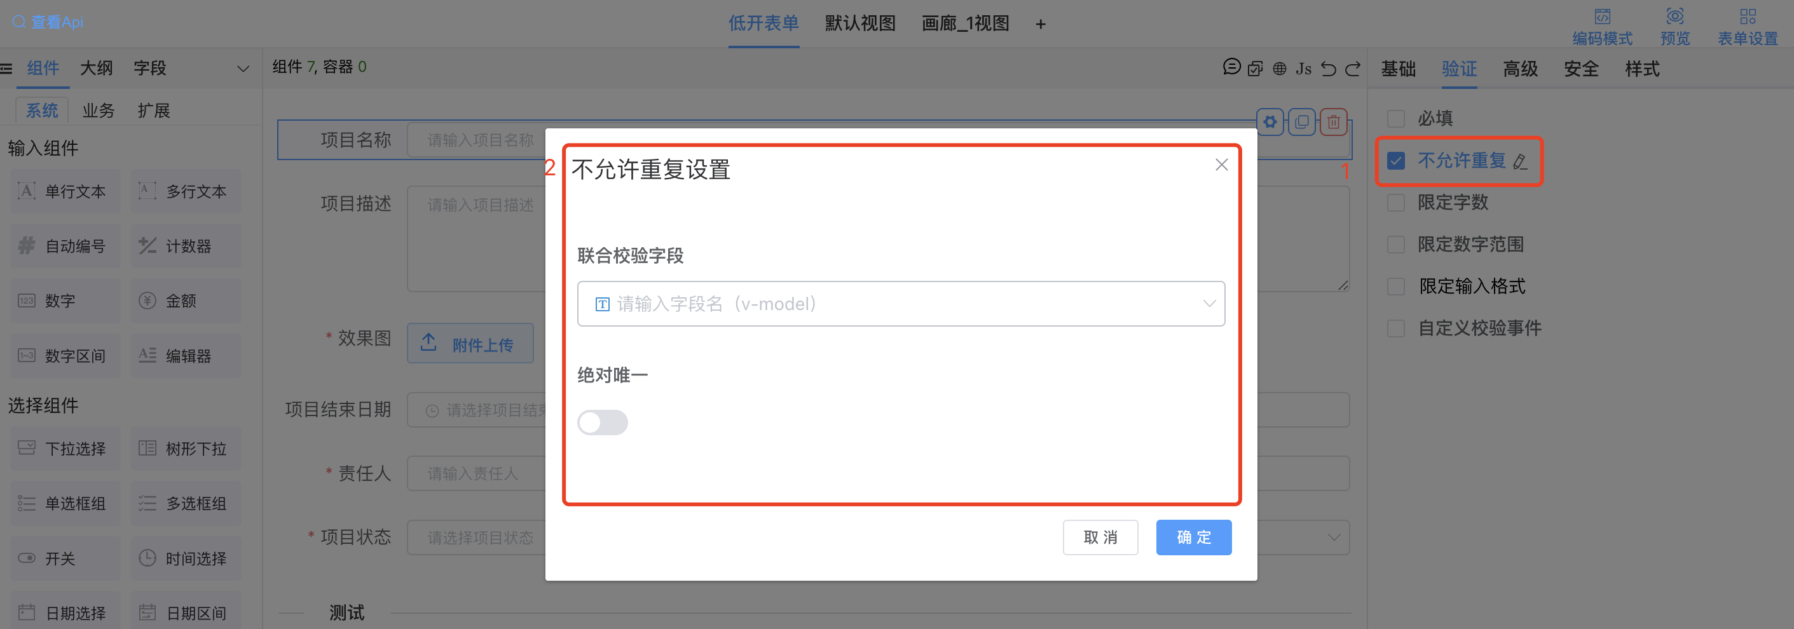Click the 取消 cancel button

click(x=1100, y=537)
